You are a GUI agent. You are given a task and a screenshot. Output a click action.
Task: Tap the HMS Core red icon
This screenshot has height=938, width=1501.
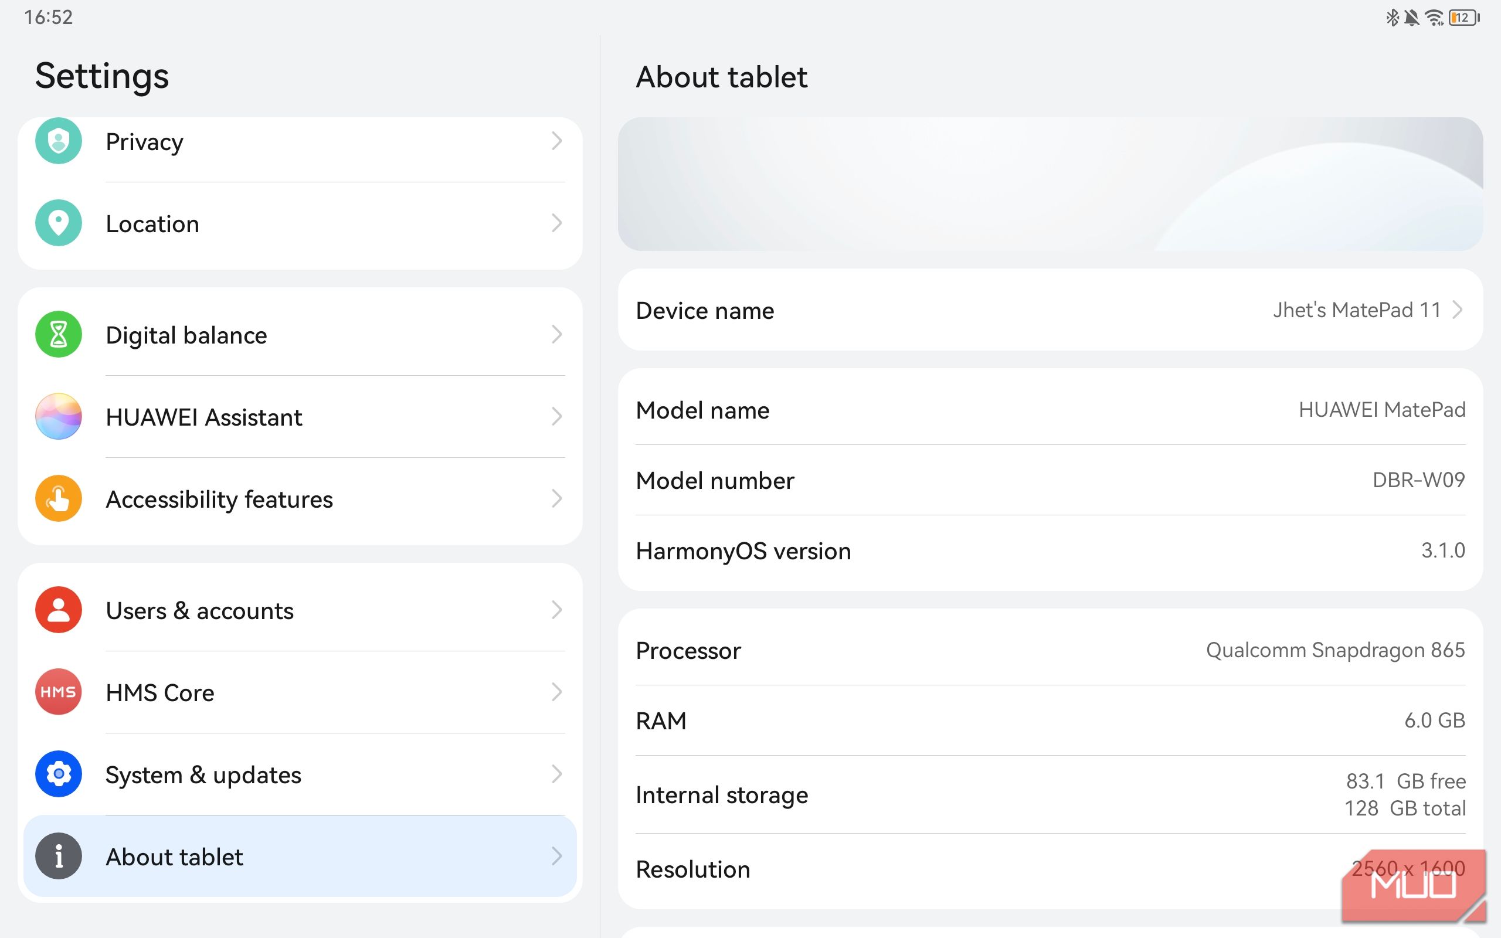[58, 692]
